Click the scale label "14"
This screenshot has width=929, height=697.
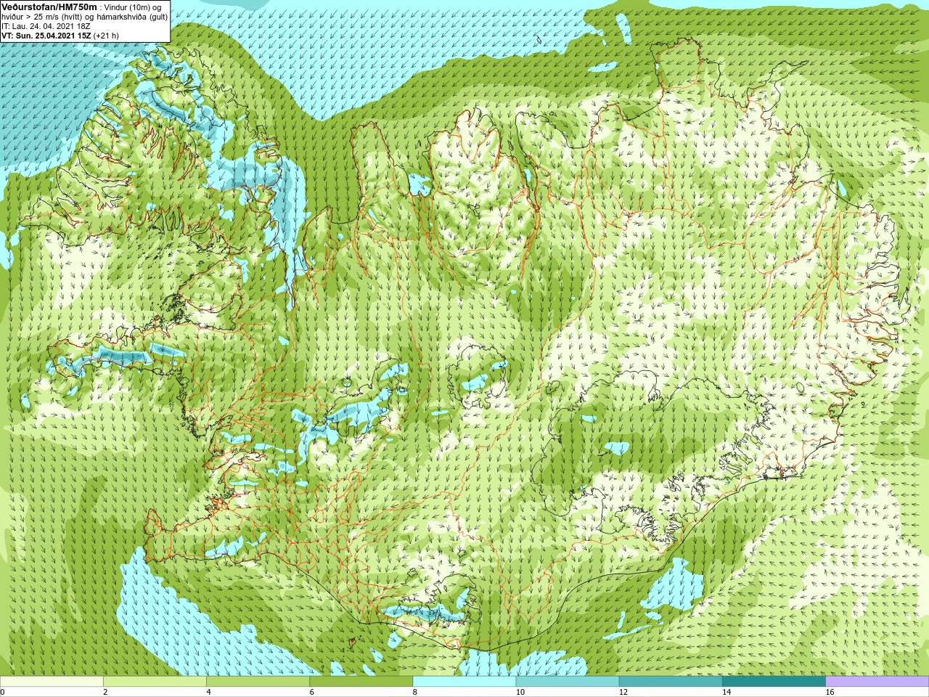coord(726,692)
